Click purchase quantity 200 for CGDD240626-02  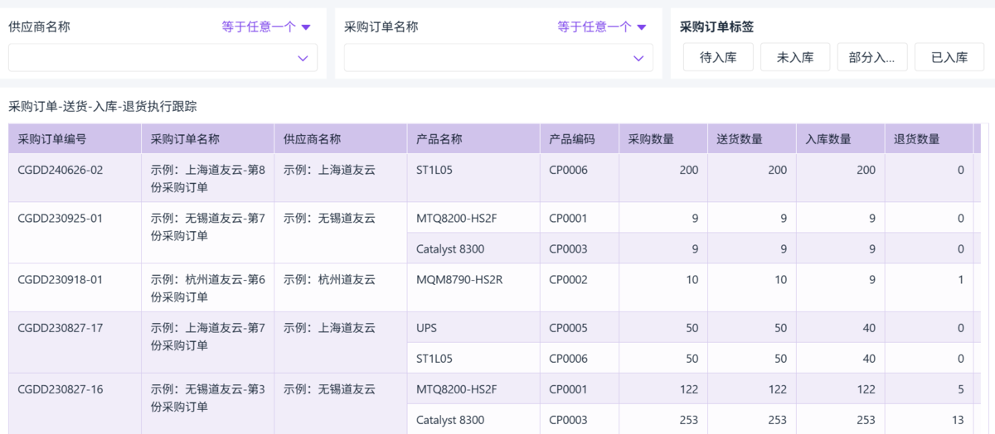point(688,170)
